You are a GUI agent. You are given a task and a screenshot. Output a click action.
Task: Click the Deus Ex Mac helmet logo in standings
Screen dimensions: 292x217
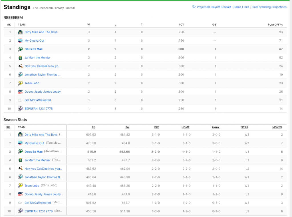[20, 49]
